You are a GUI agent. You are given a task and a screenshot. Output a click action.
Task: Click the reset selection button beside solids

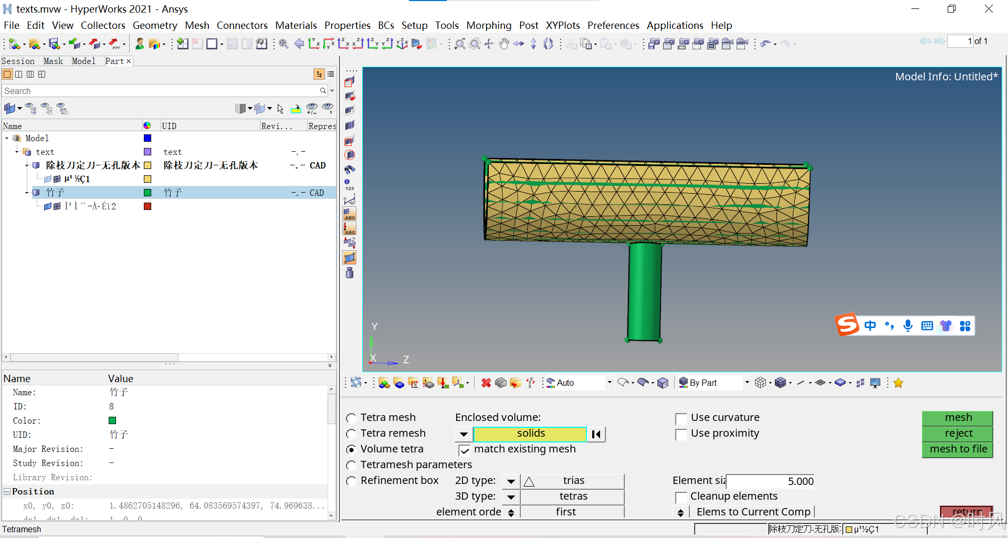click(596, 435)
